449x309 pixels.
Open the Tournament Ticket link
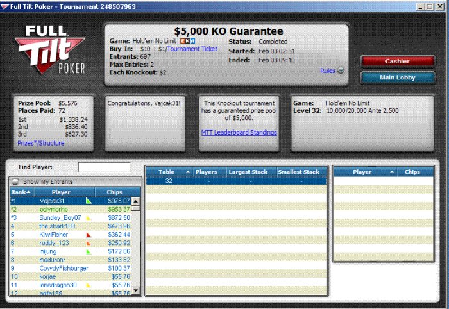(x=192, y=49)
